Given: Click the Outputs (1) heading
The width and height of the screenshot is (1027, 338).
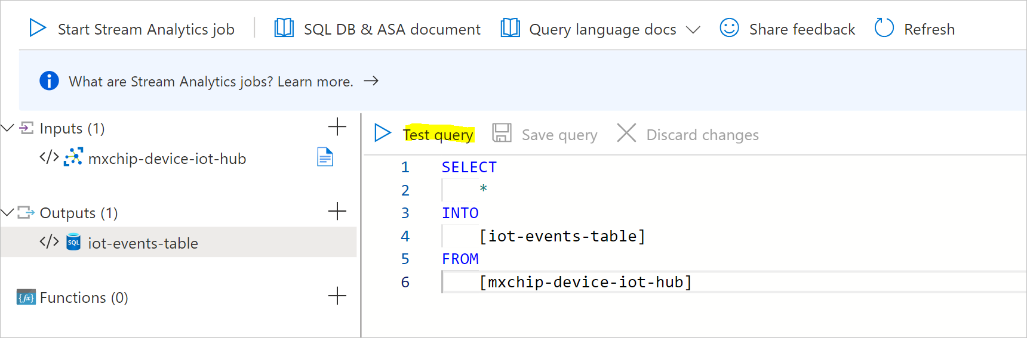Looking at the screenshot, I should 79,213.
